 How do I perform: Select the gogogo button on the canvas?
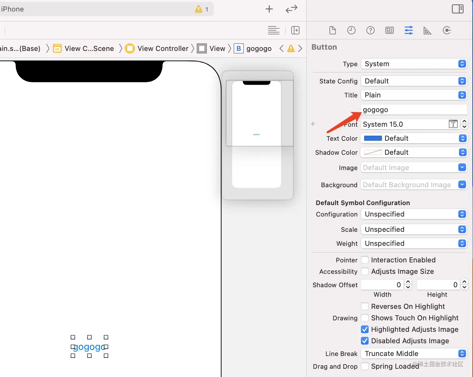[x=89, y=347]
